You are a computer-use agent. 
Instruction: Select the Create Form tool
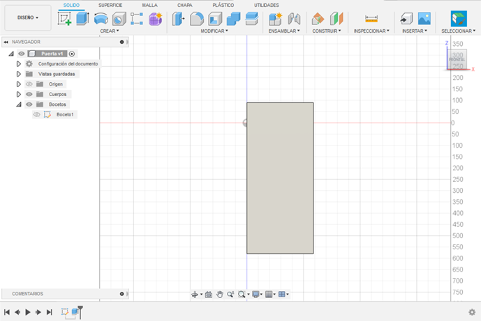click(x=156, y=19)
